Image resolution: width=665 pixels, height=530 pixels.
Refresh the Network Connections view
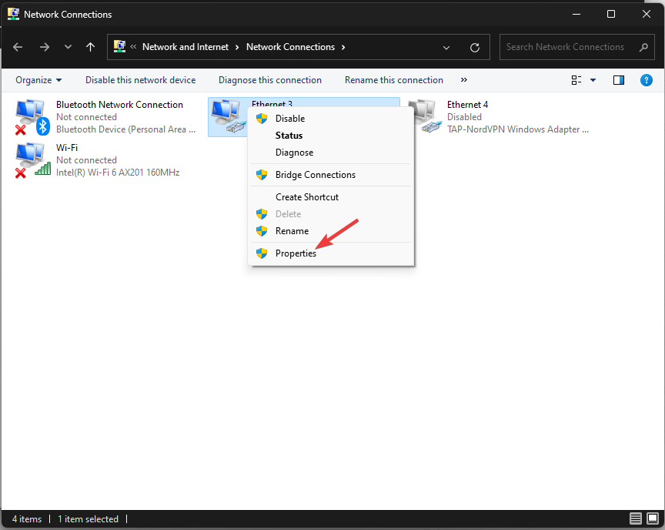(475, 47)
